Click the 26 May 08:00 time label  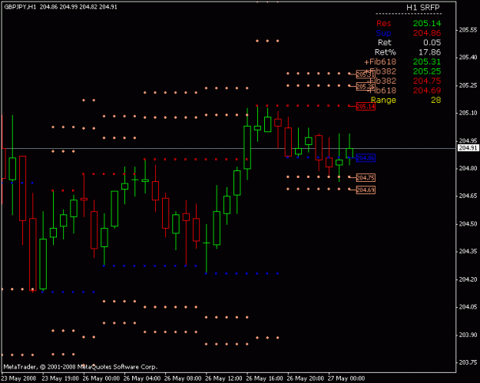(x=183, y=378)
